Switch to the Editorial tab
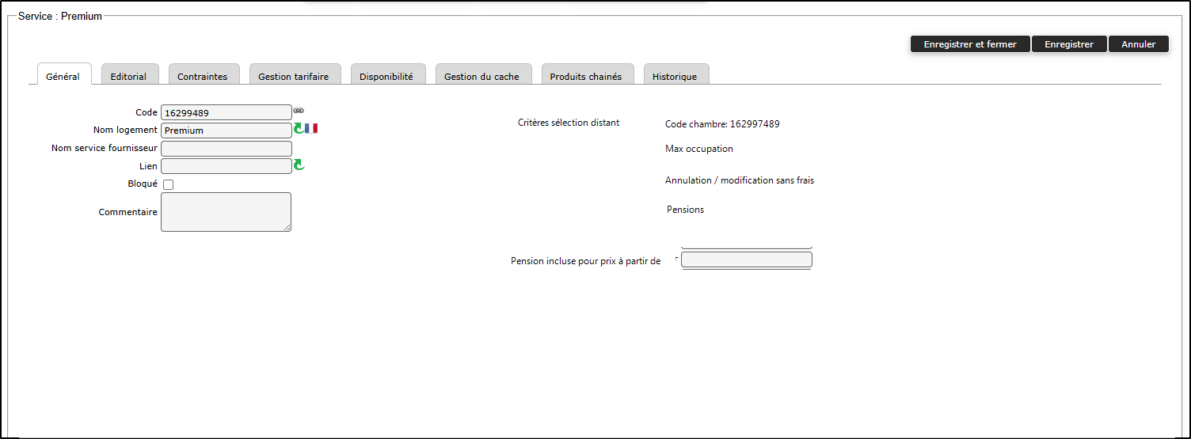Screen dimensions: 1191x439 coord(128,76)
